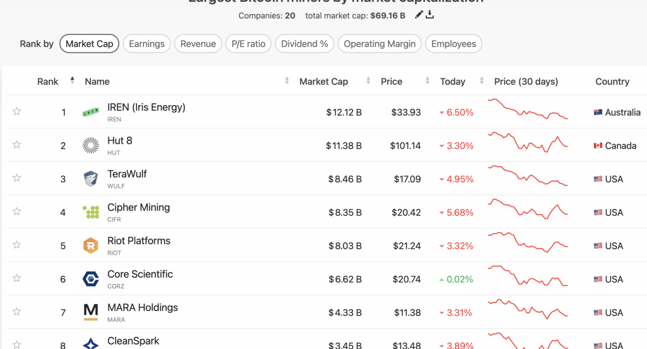Select the Operating Margin ranking button

pyautogui.click(x=380, y=44)
